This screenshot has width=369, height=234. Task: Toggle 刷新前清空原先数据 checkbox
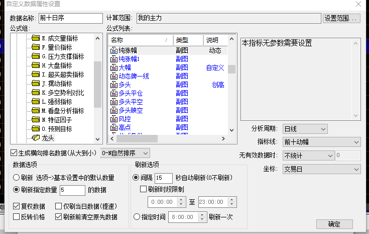click(58, 216)
